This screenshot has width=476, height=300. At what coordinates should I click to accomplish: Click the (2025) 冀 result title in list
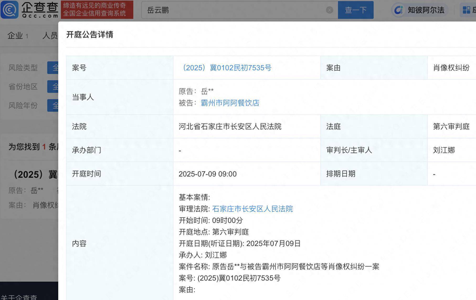pos(35,174)
